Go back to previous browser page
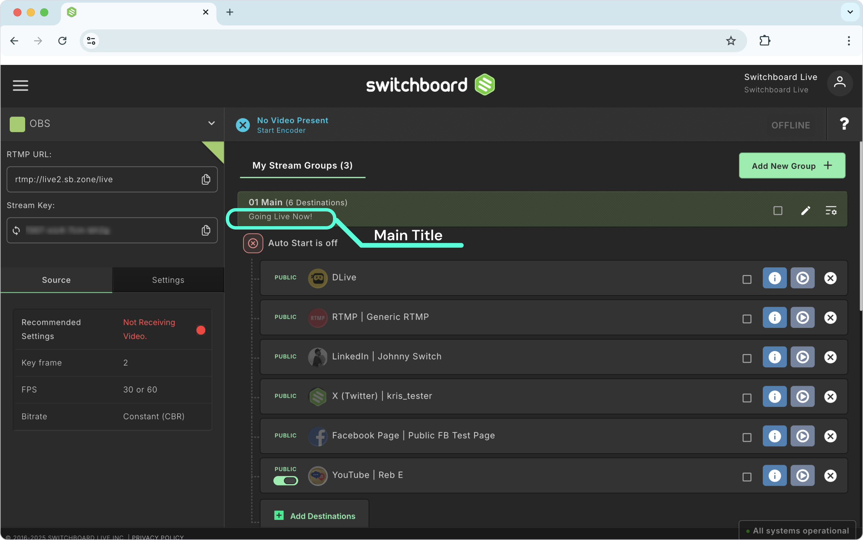Viewport: 863px width, 540px height. pos(14,41)
